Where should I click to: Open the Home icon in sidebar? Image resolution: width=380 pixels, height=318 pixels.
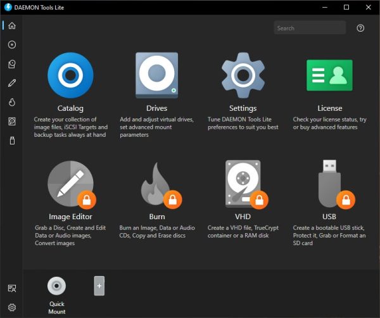12,25
